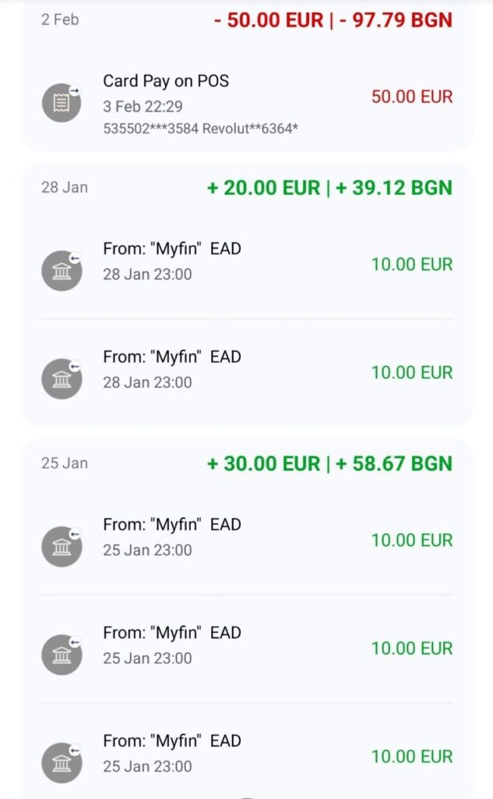Tap 10.00 EUR amount of second 28 Jan transfer
The image size is (493, 799).
click(411, 372)
